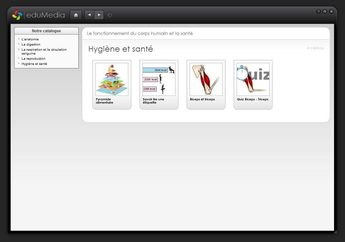The height and width of the screenshot is (242, 345).
Task: Close the eduMedia window
Action: pos(331,12)
